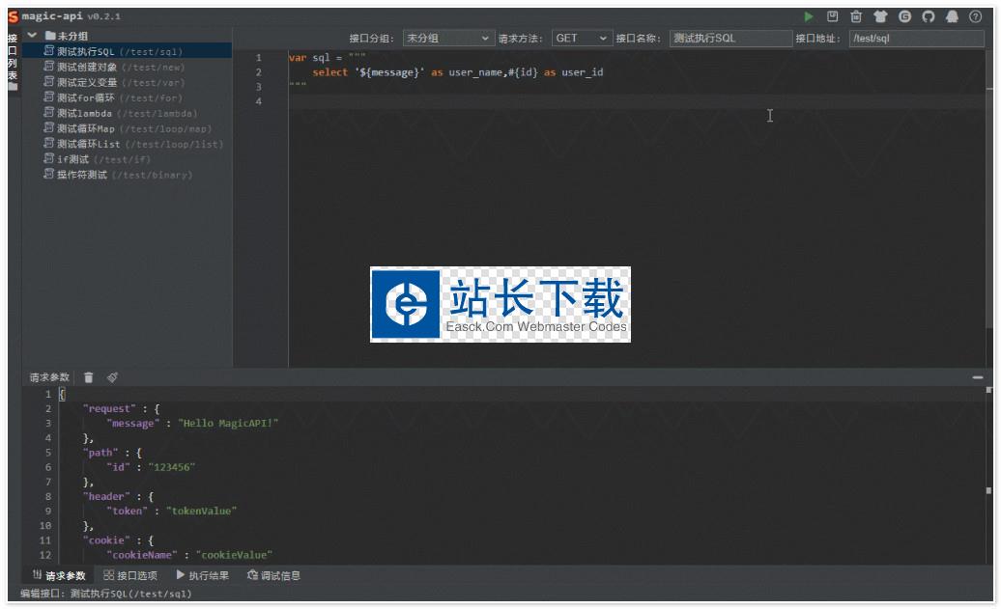Click the shirt skin icon
This screenshot has height=609, width=1001.
880,16
